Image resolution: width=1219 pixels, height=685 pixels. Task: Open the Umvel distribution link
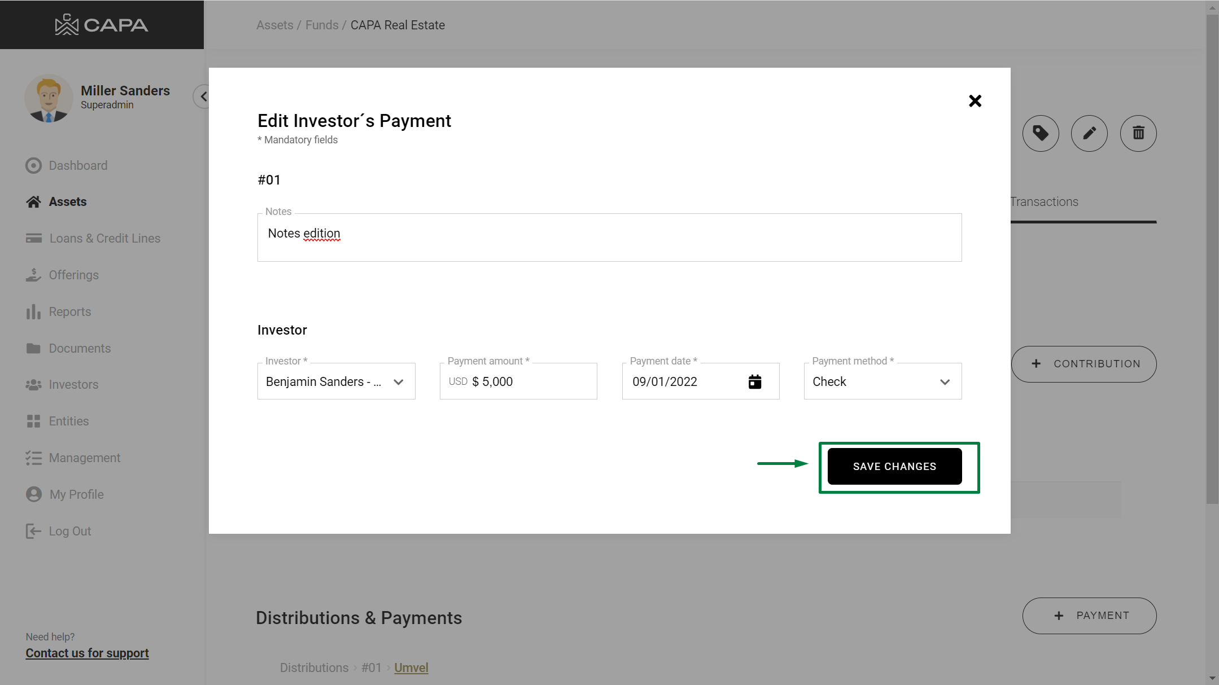coord(411,668)
